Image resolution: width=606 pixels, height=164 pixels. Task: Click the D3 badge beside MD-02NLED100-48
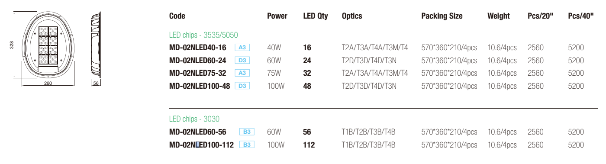pyautogui.click(x=242, y=86)
